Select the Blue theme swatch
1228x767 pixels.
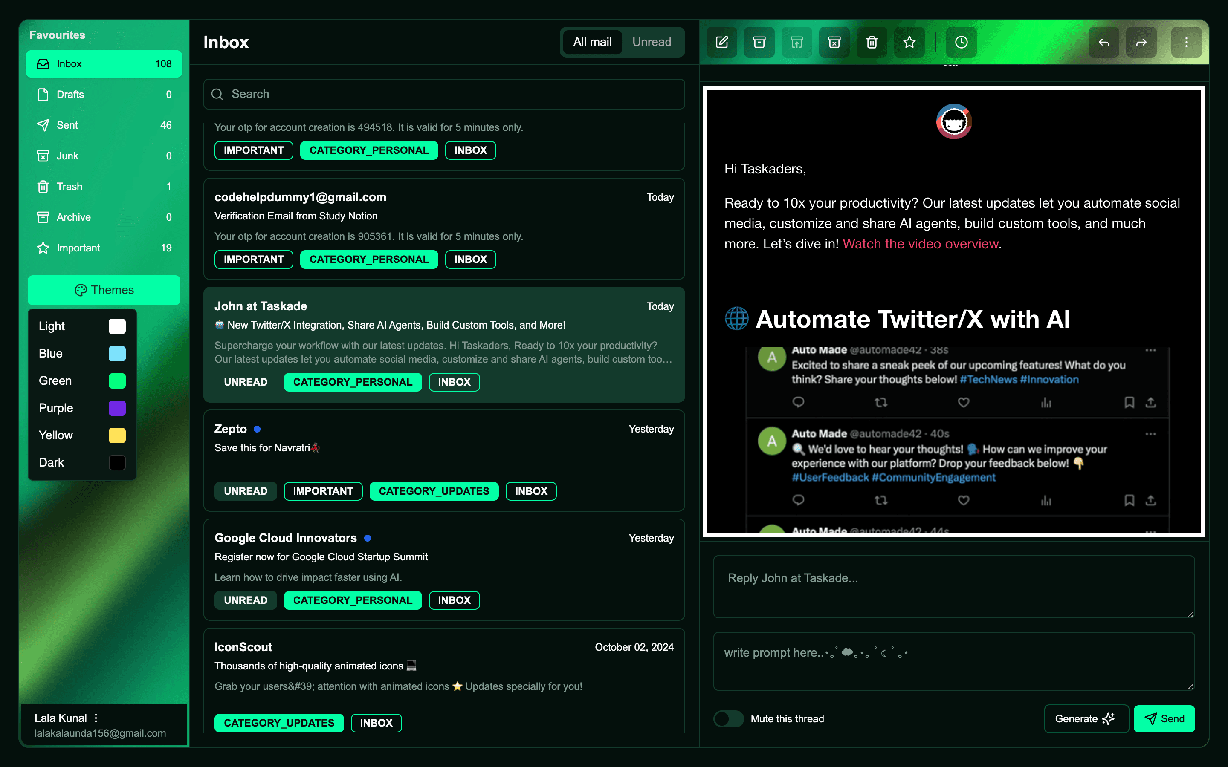(117, 354)
